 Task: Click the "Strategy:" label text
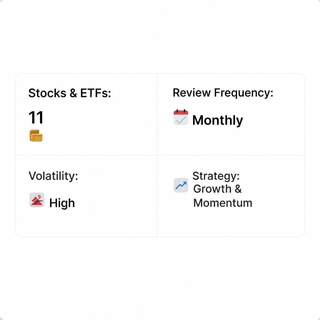(x=216, y=176)
